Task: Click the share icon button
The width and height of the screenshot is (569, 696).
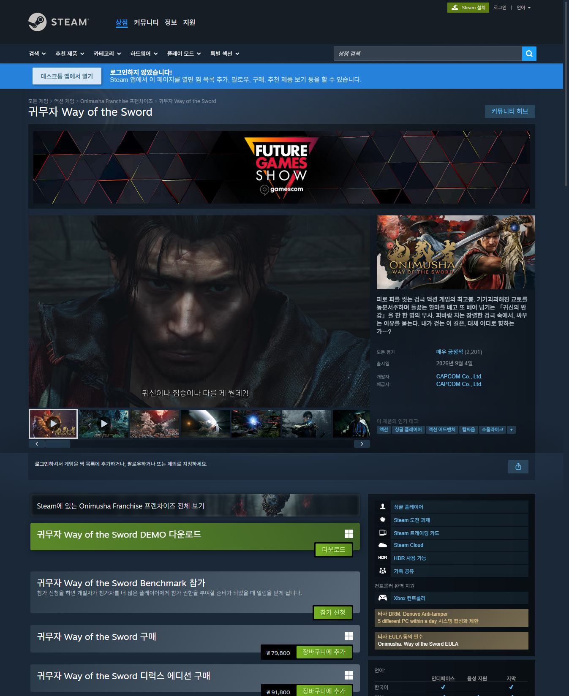Action: [518, 466]
